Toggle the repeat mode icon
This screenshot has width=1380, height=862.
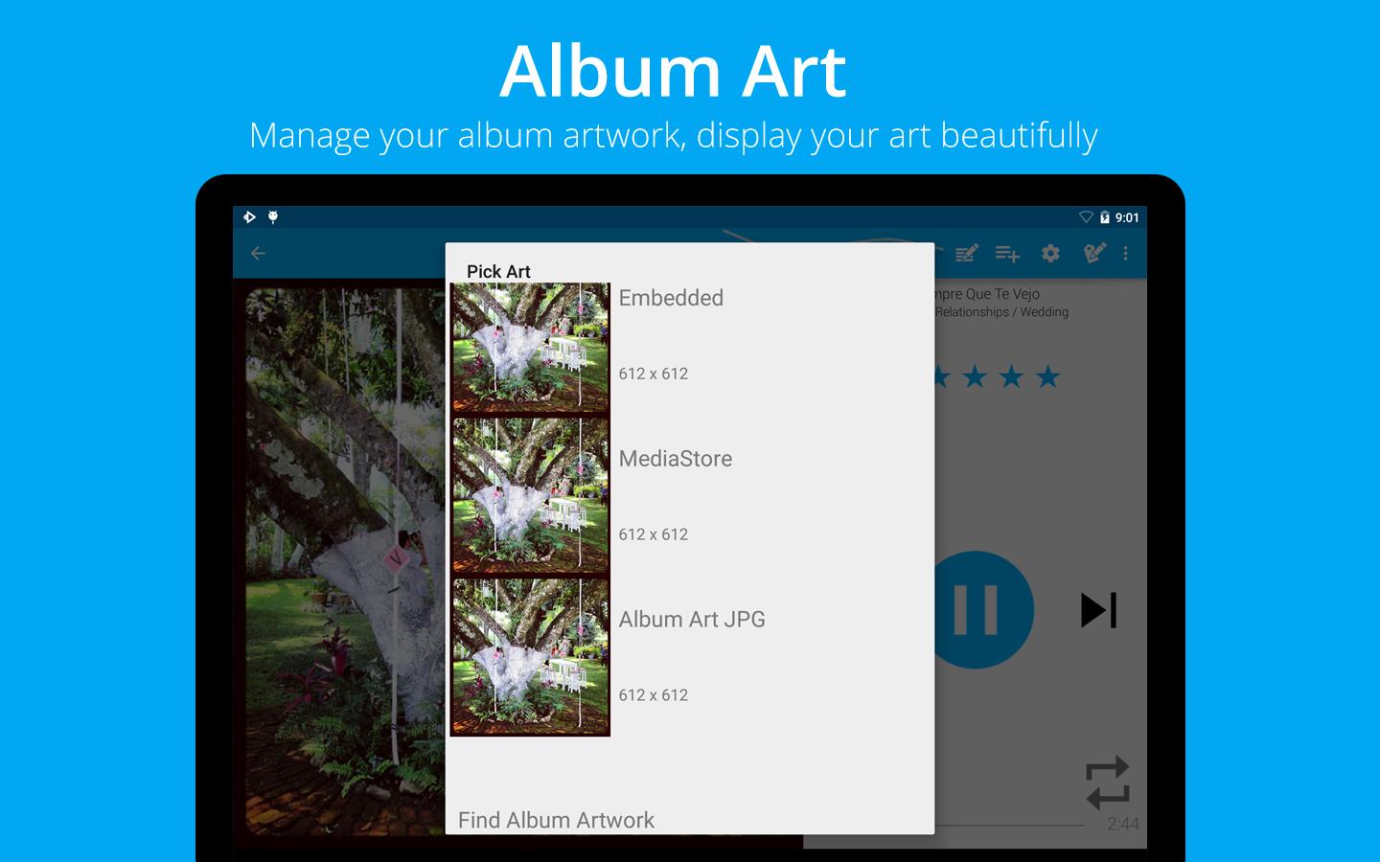click(1108, 783)
